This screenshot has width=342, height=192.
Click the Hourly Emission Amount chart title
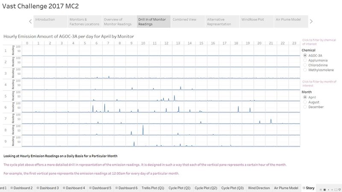(x=69, y=36)
